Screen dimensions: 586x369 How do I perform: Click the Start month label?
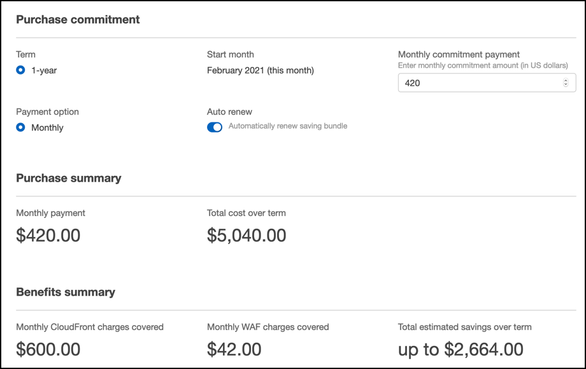pos(230,54)
